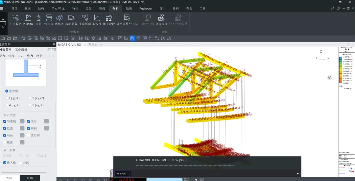This screenshot has width=355, height=181.
Task: Click the play button in animation bar
Action: click(x=60, y=180)
